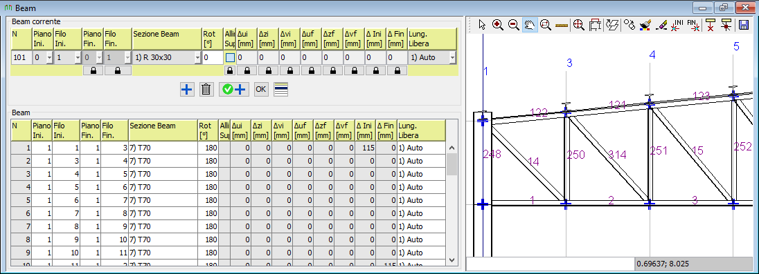The width and height of the screenshot is (759, 274).
Task: Click the OK button
Action: (261, 89)
